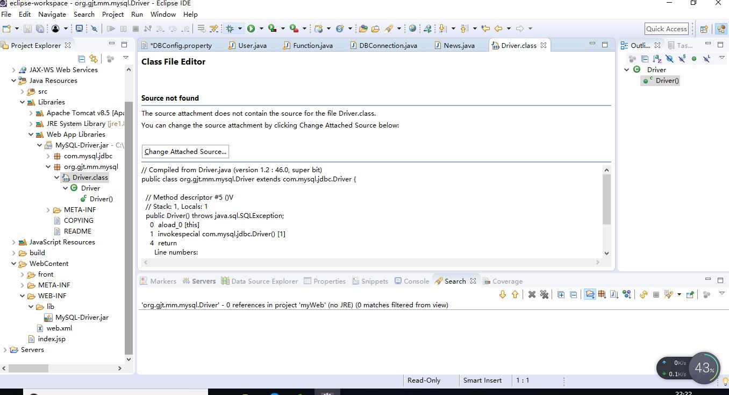Viewport: 729px width, 395px height.
Task: Maximize the Search view panel
Action: pyautogui.click(x=721, y=280)
